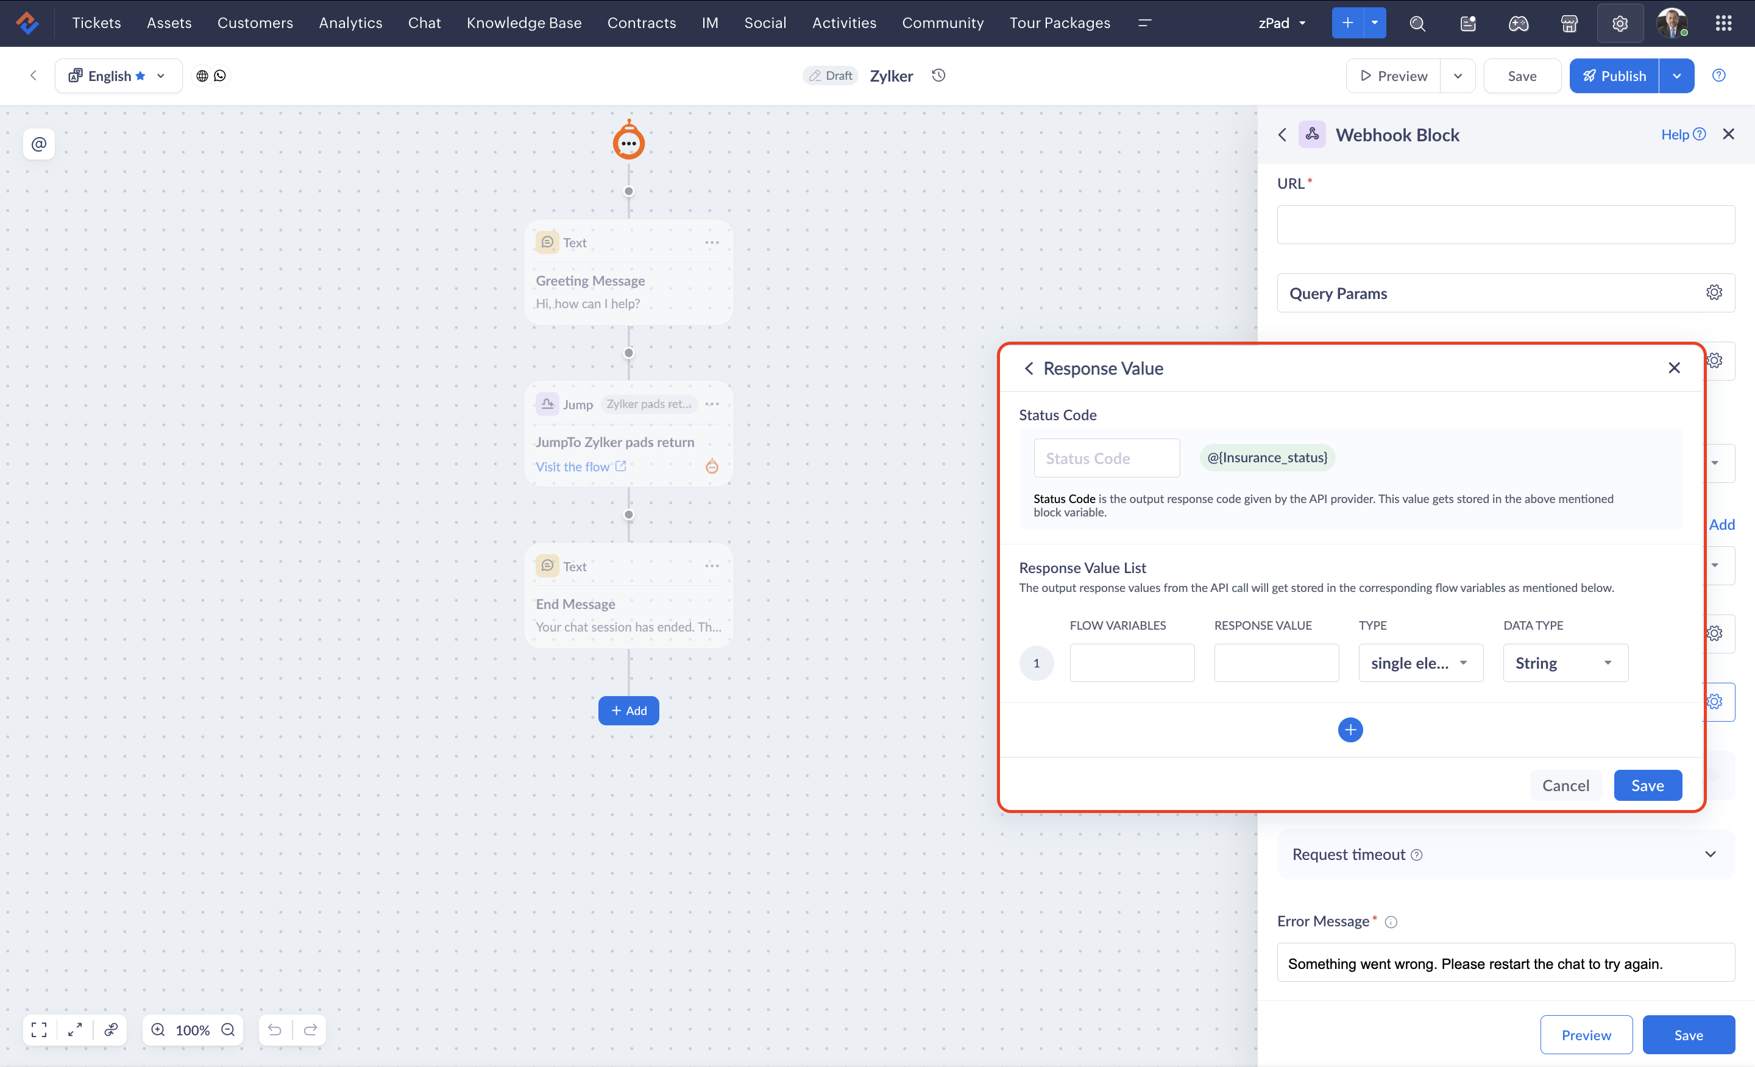Click the Error Message text field
The image size is (1755, 1067).
pyautogui.click(x=1505, y=963)
